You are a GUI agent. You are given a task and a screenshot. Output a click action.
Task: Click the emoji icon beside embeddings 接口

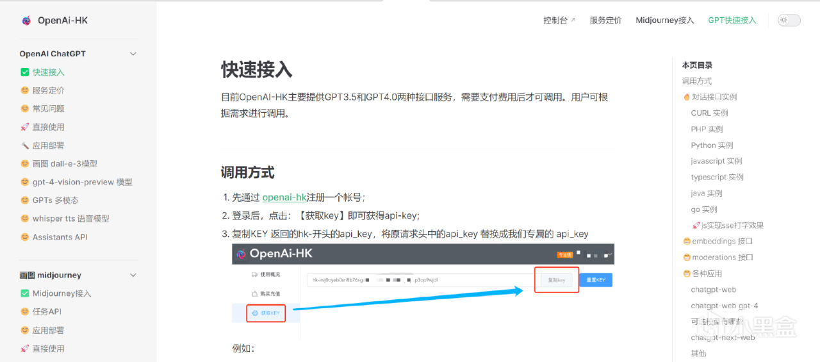[687, 242]
